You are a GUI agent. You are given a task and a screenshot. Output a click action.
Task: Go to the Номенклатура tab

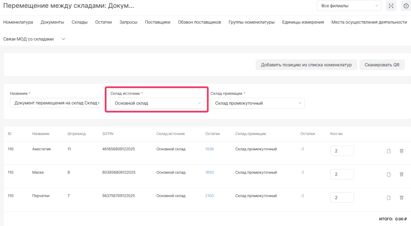click(x=18, y=22)
